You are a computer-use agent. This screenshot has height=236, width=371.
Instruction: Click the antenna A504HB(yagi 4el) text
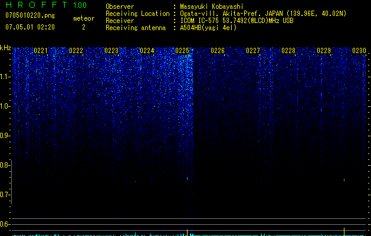click(208, 28)
